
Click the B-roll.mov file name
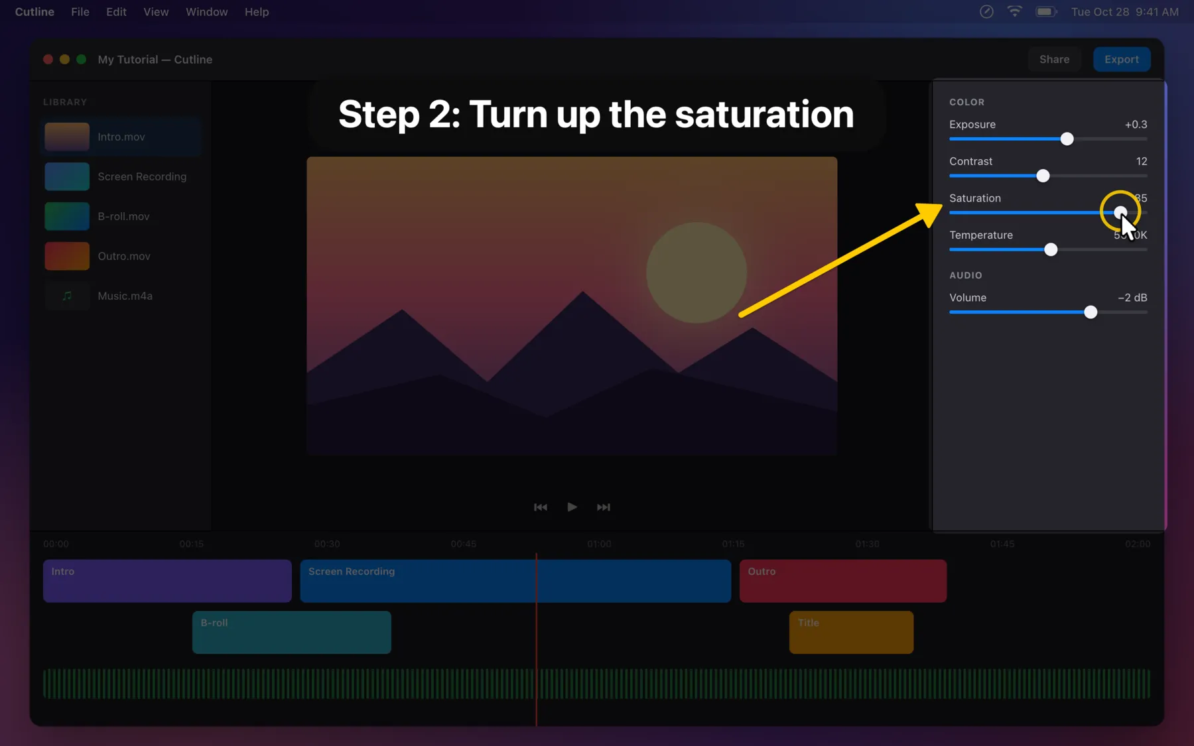click(123, 216)
